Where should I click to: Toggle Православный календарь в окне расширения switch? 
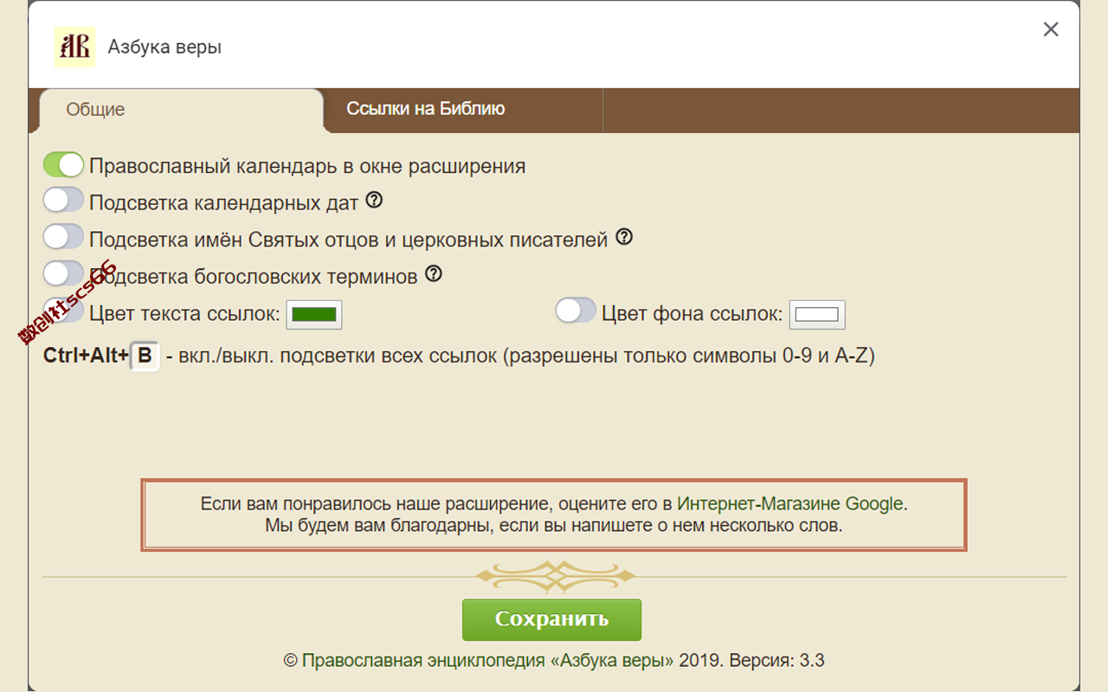coord(63,164)
